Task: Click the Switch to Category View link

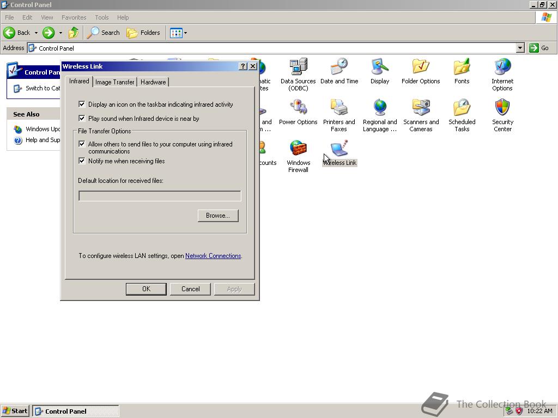Action: pyautogui.click(x=43, y=88)
